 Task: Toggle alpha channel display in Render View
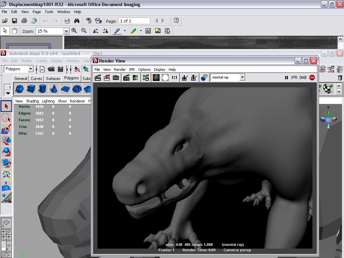tap(165, 78)
